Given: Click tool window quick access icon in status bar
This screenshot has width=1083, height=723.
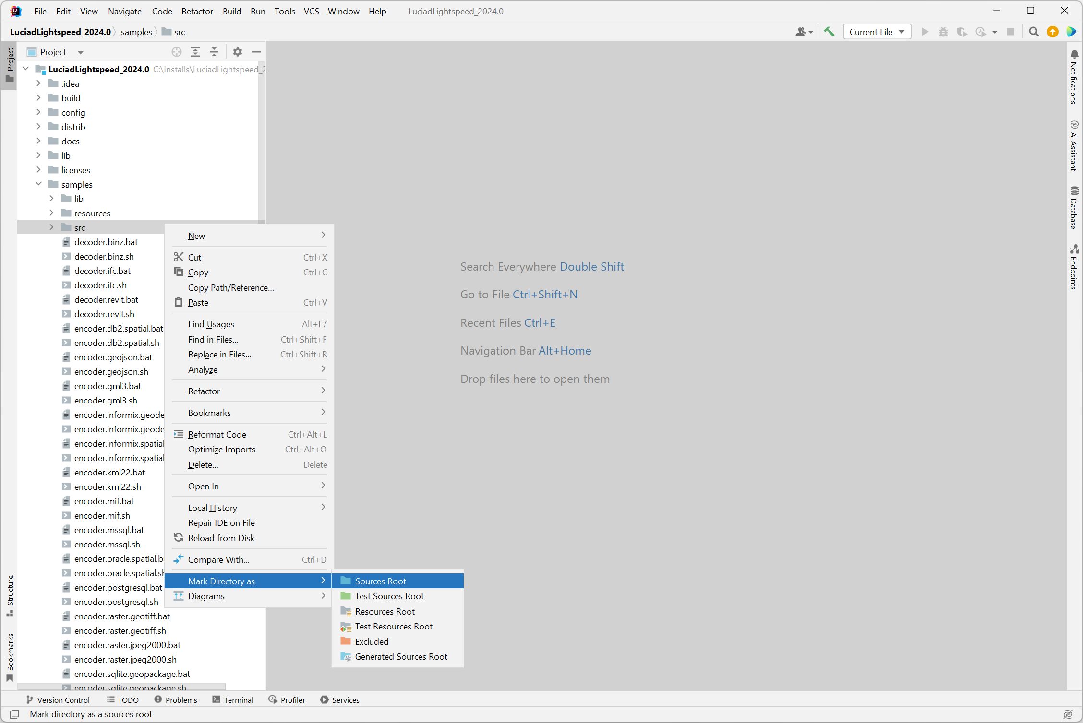Looking at the screenshot, I should (x=14, y=714).
